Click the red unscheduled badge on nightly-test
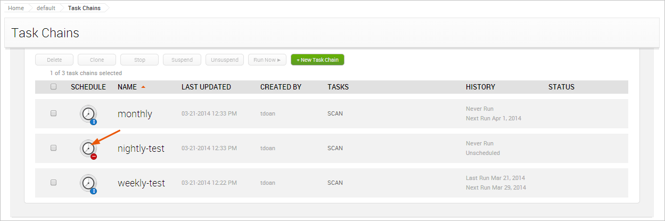This screenshot has width=665, height=221. [94, 157]
